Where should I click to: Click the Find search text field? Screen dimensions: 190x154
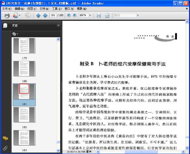coord(125,15)
